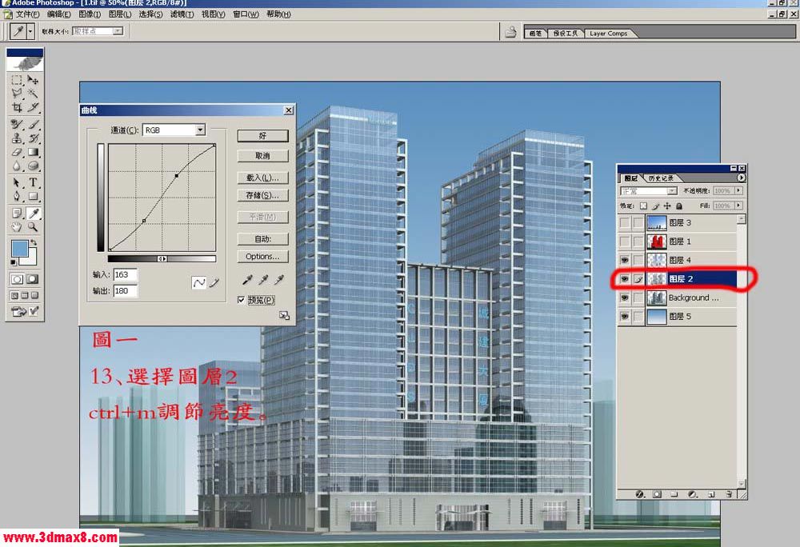
Task: Open the 窗口(W) menu
Action: (x=246, y=14)
